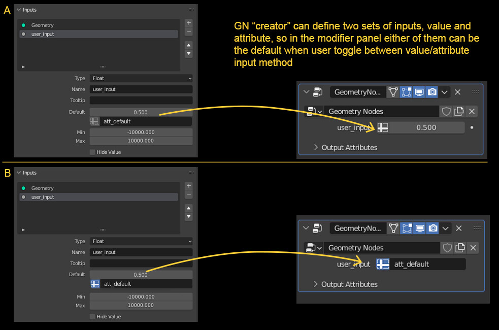The image size is (499, 330).
Task: Select Geometry row in panel B list
Action: tap(98, 188)
